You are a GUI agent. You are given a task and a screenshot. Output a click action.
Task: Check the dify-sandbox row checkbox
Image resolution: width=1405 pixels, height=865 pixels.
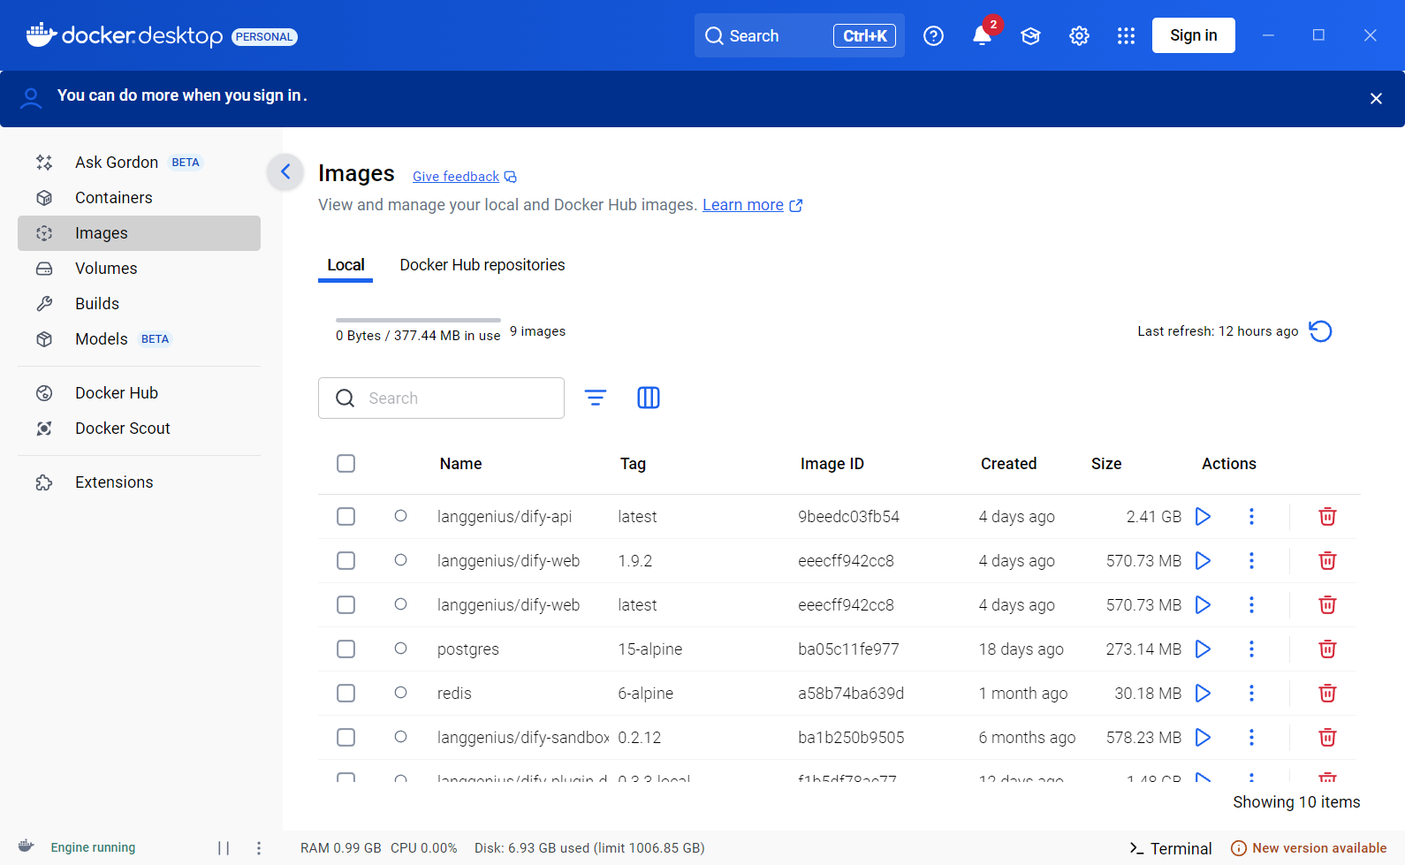coord(346,737)
